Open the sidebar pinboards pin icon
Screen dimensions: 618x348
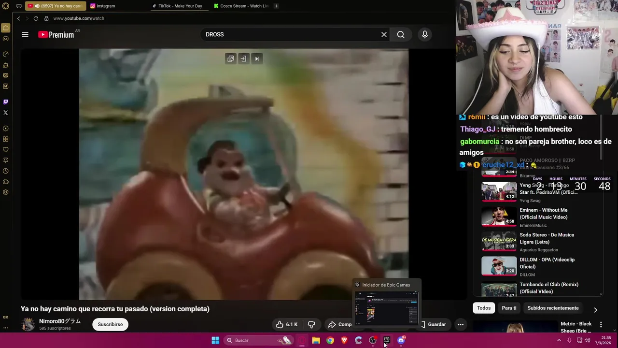point(5,160)
